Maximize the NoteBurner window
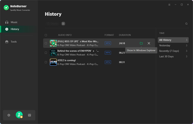Viewport: 193px width, 124px height. [x=182, y=5]
